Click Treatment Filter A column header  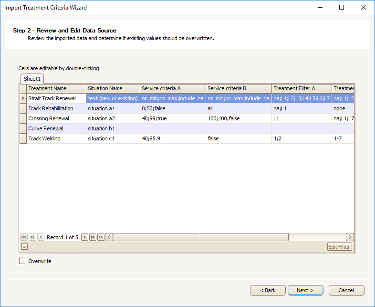[x=302, y=88]
